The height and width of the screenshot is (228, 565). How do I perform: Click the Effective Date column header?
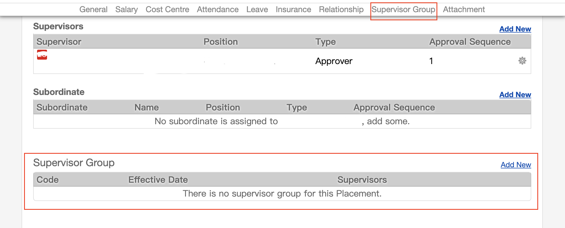(x=158, y=180)
